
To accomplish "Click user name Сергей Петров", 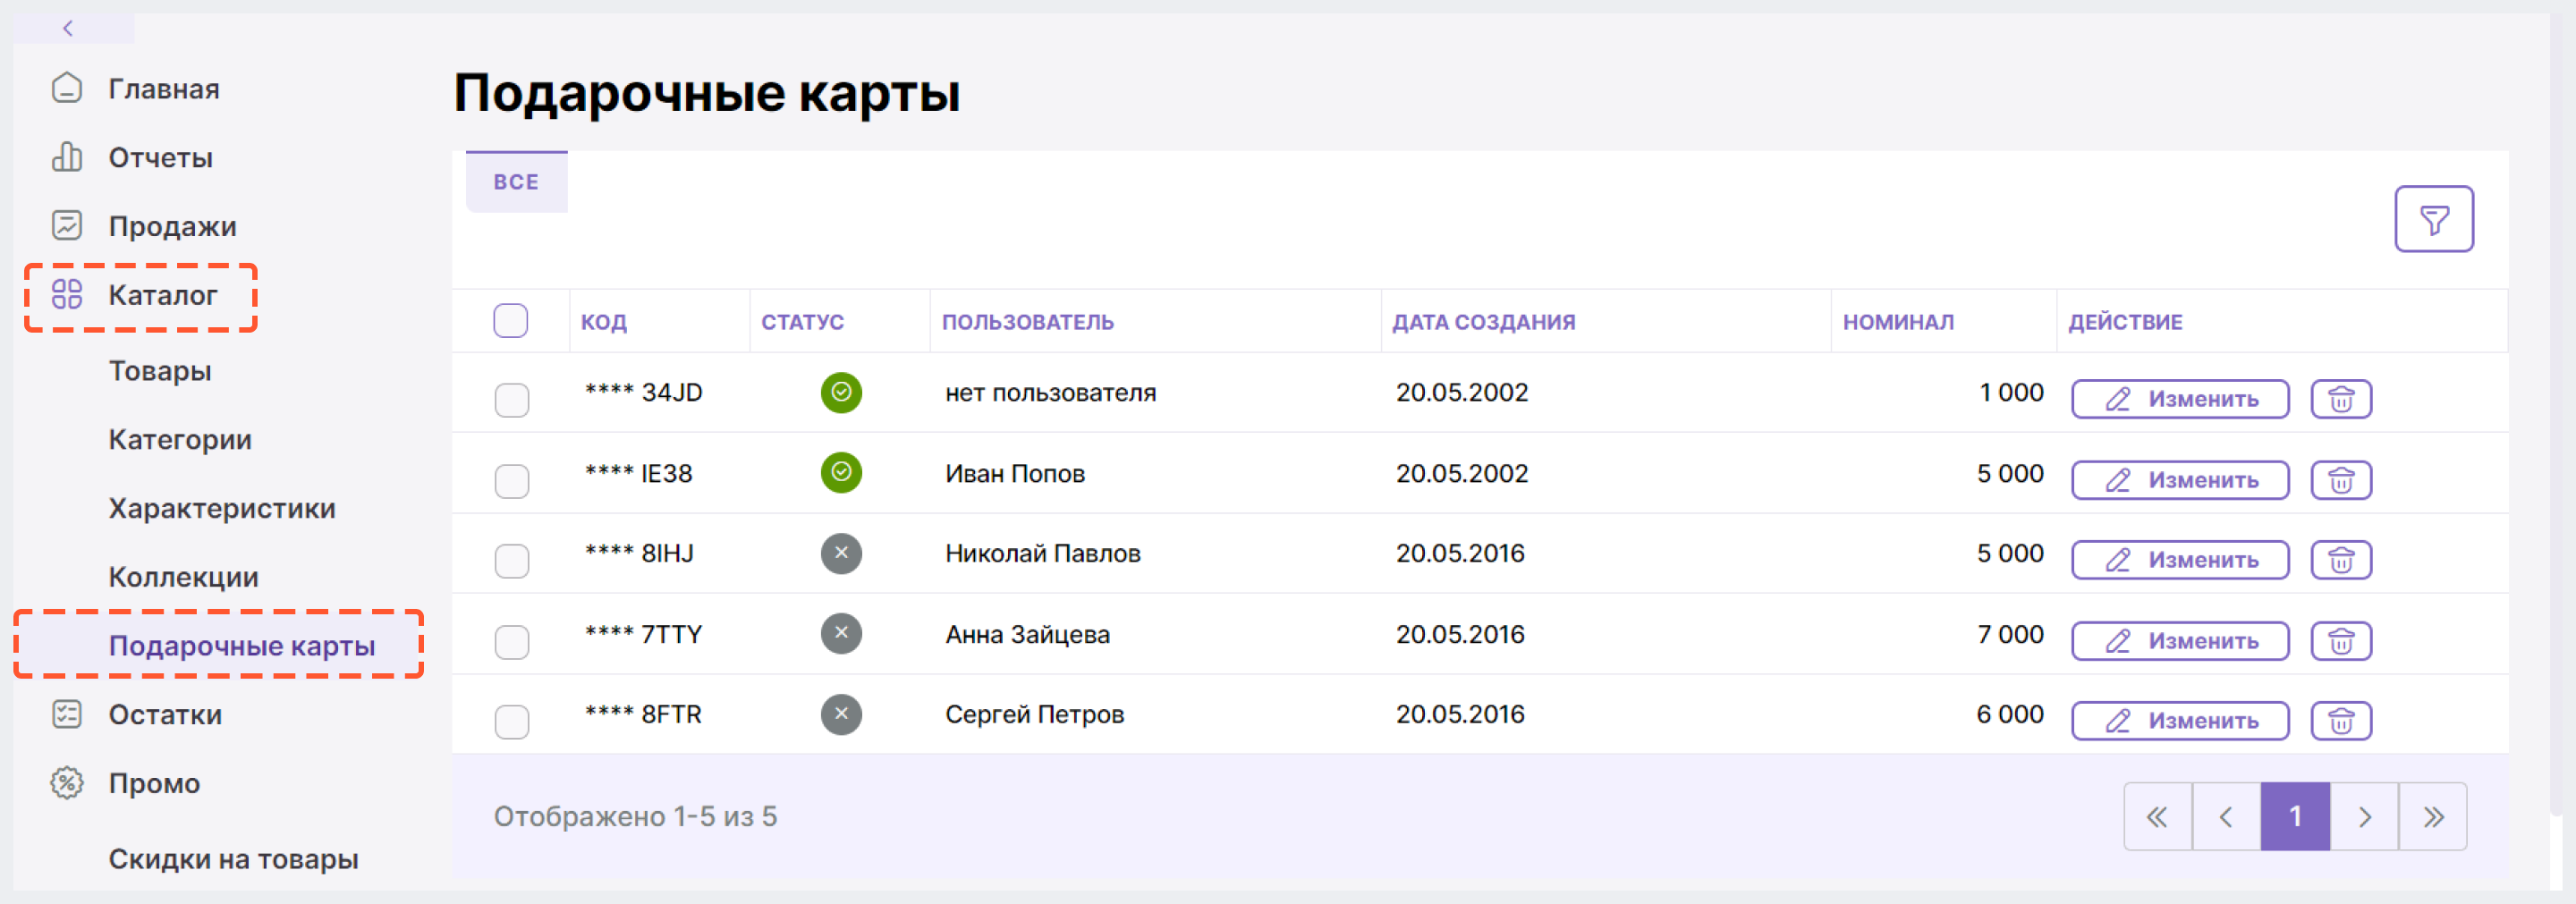I will (x=1035, y=714).
